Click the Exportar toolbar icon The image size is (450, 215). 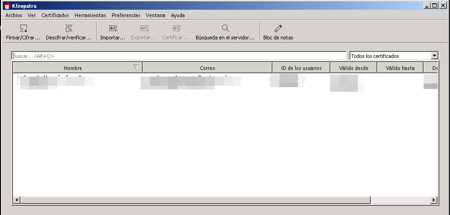coord(144,28)
